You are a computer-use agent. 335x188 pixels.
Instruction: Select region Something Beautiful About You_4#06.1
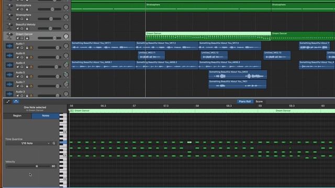tap(103, 65)
